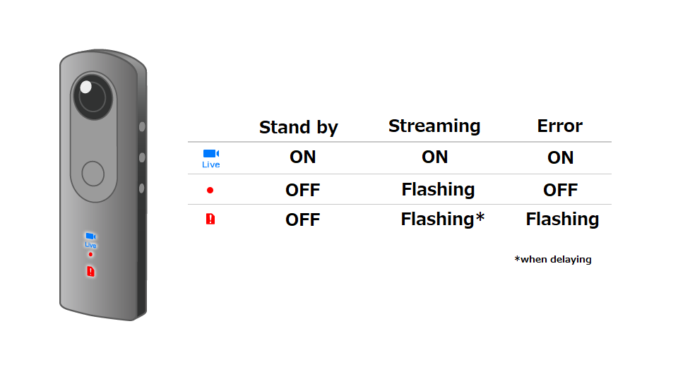Click the blue Live camera icon in table
The image size is (678, 367).
point(211,159)
